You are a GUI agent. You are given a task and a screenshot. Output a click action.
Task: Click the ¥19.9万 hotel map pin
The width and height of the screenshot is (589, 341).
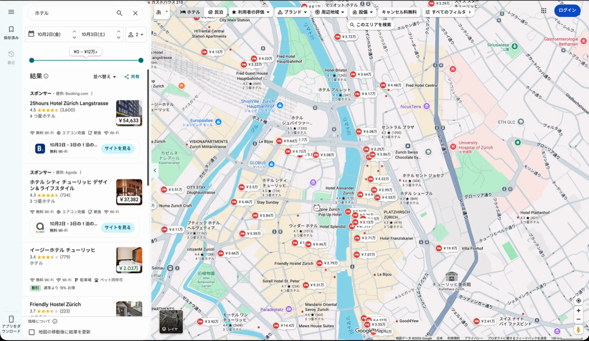point(447,248)
